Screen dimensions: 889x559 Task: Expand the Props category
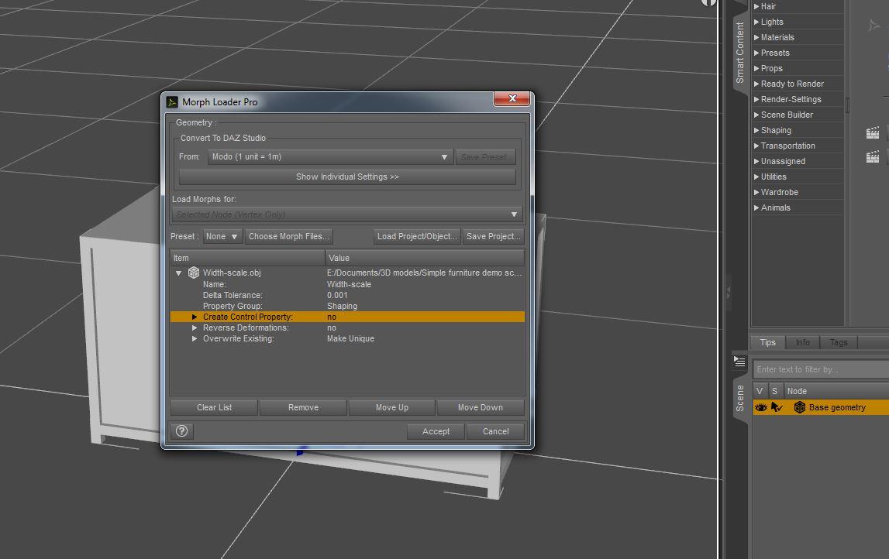(756, 68)
